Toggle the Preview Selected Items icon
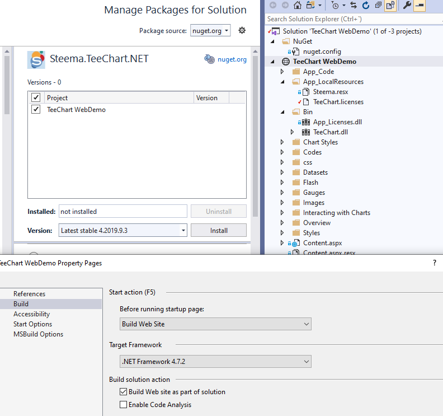The height and width of the screenshot is (416, 443). pyautogui.click(x=420, y=5)
